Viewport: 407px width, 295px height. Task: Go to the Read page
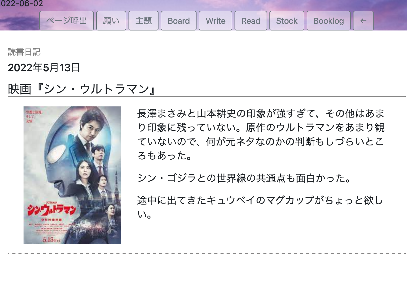pyautogui.click(x=251, y=21)
